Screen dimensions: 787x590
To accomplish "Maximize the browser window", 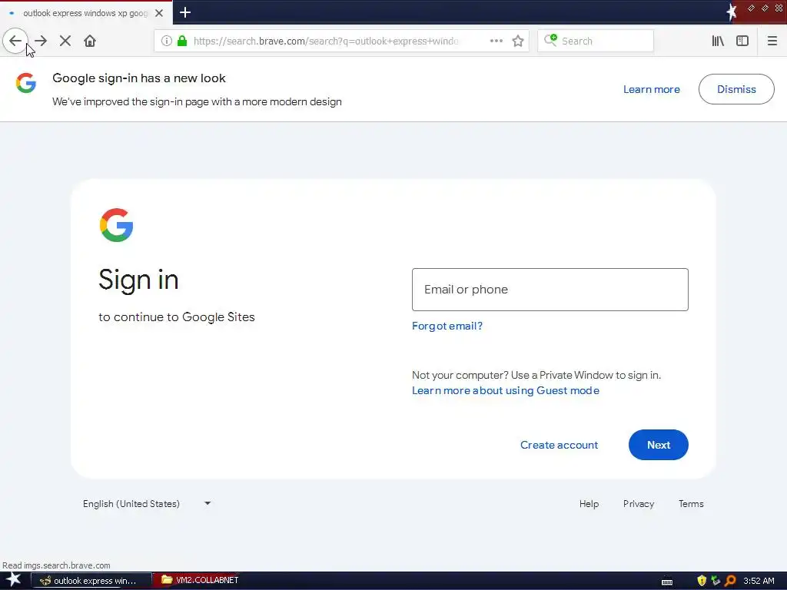I will tap(765, 8).
